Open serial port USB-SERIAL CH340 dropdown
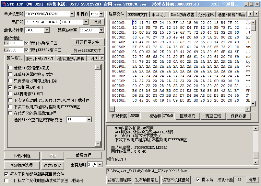This screenshot has width=261, height=186. coord(86,22)
